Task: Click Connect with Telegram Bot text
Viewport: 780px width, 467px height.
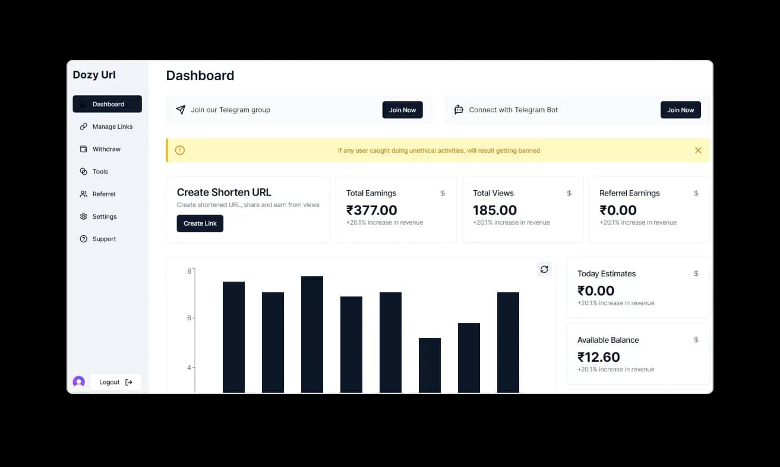Action: click(513, 110)
